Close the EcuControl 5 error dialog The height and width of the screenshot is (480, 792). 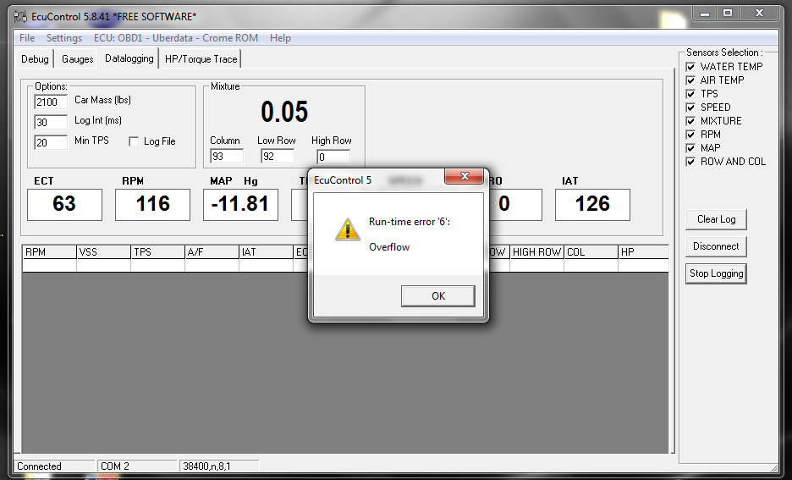coord(464,177)
